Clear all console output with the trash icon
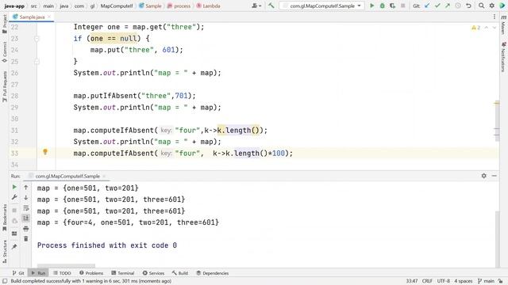 pyautogui.click(x=26, y=239)
